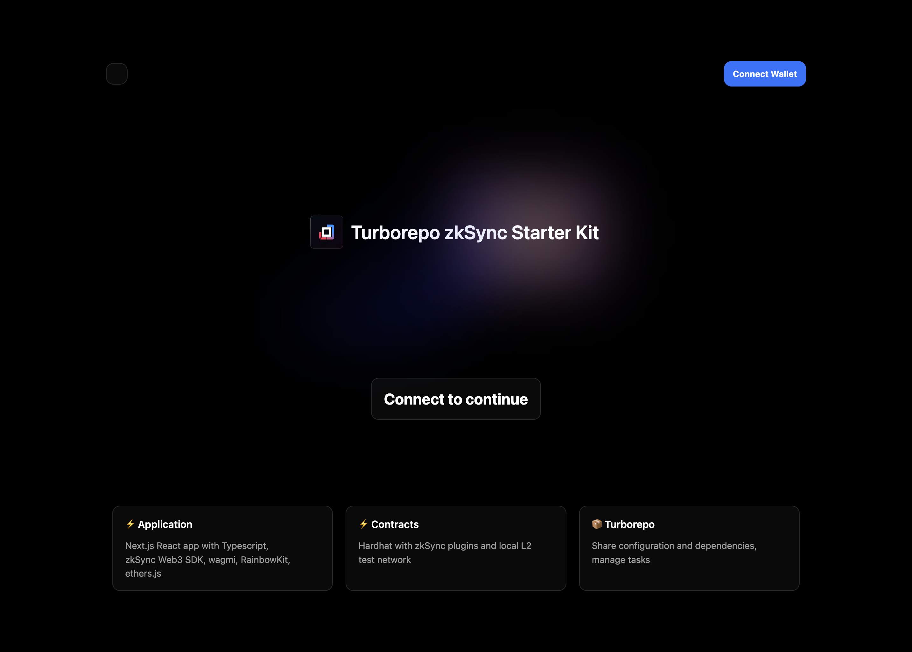Click the package box icon on Turborepo card
912x652 pixels.
[597, 524]
